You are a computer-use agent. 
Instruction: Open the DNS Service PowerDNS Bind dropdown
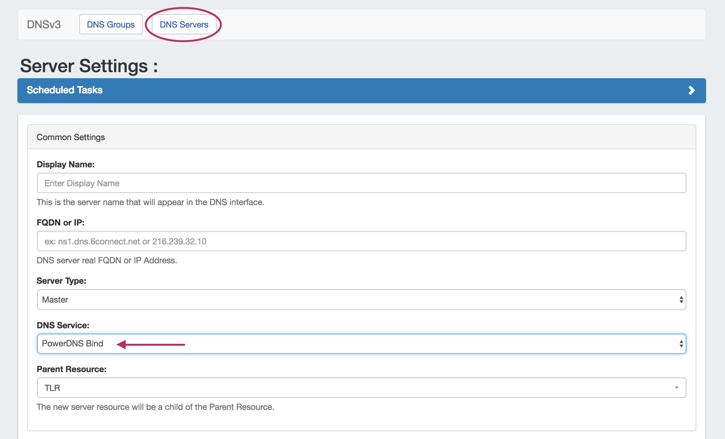coord(361,344)
